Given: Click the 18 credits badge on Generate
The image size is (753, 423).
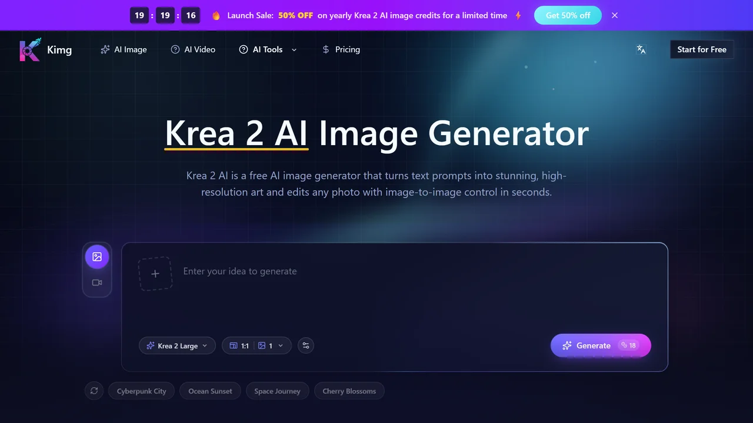Looking at the screenshot, I should click(628, 345).
